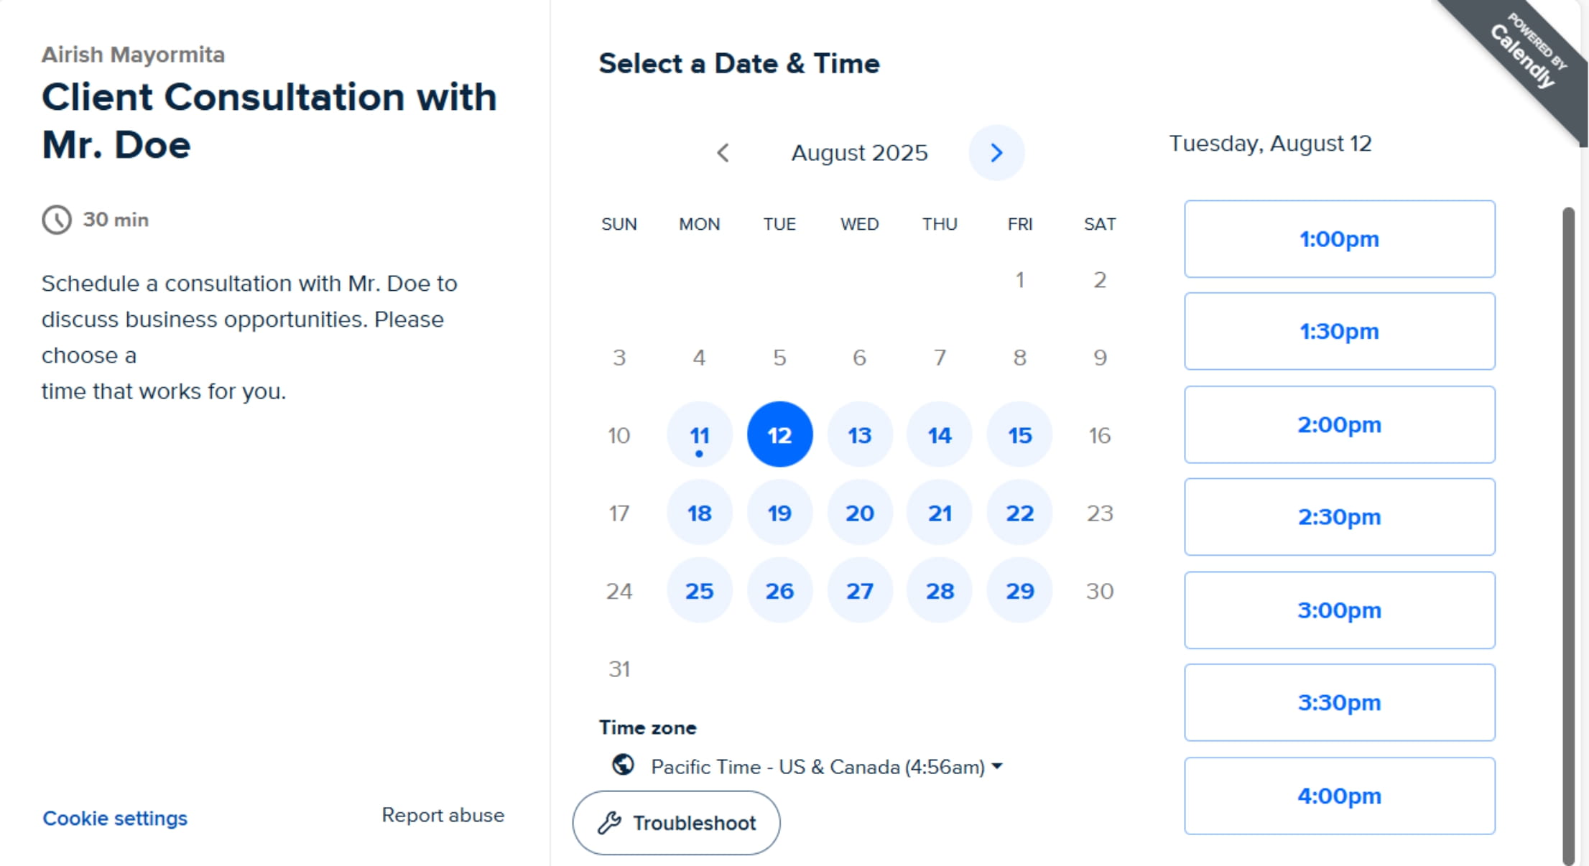Viewport: 1589px width, 866px height.
Task: Choose August 29 on the calendar
Action: point(1019,591)
